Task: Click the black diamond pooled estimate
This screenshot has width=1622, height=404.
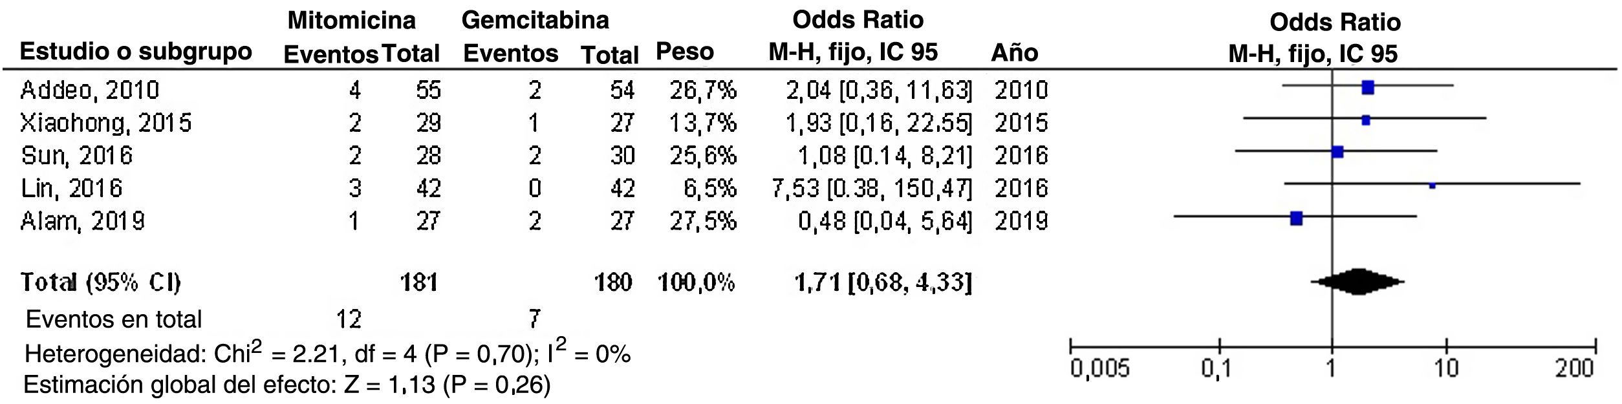Action: click(1357, 282)
